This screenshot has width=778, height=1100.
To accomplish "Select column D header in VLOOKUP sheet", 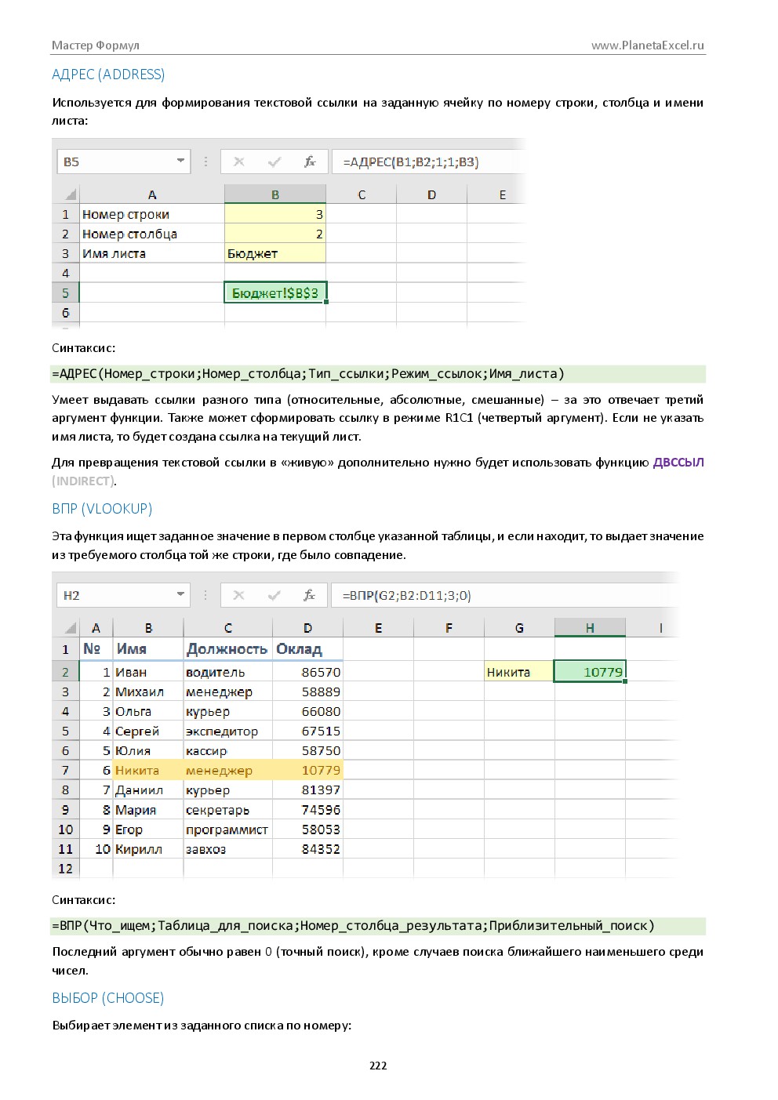I will click(x=307, y=627).
